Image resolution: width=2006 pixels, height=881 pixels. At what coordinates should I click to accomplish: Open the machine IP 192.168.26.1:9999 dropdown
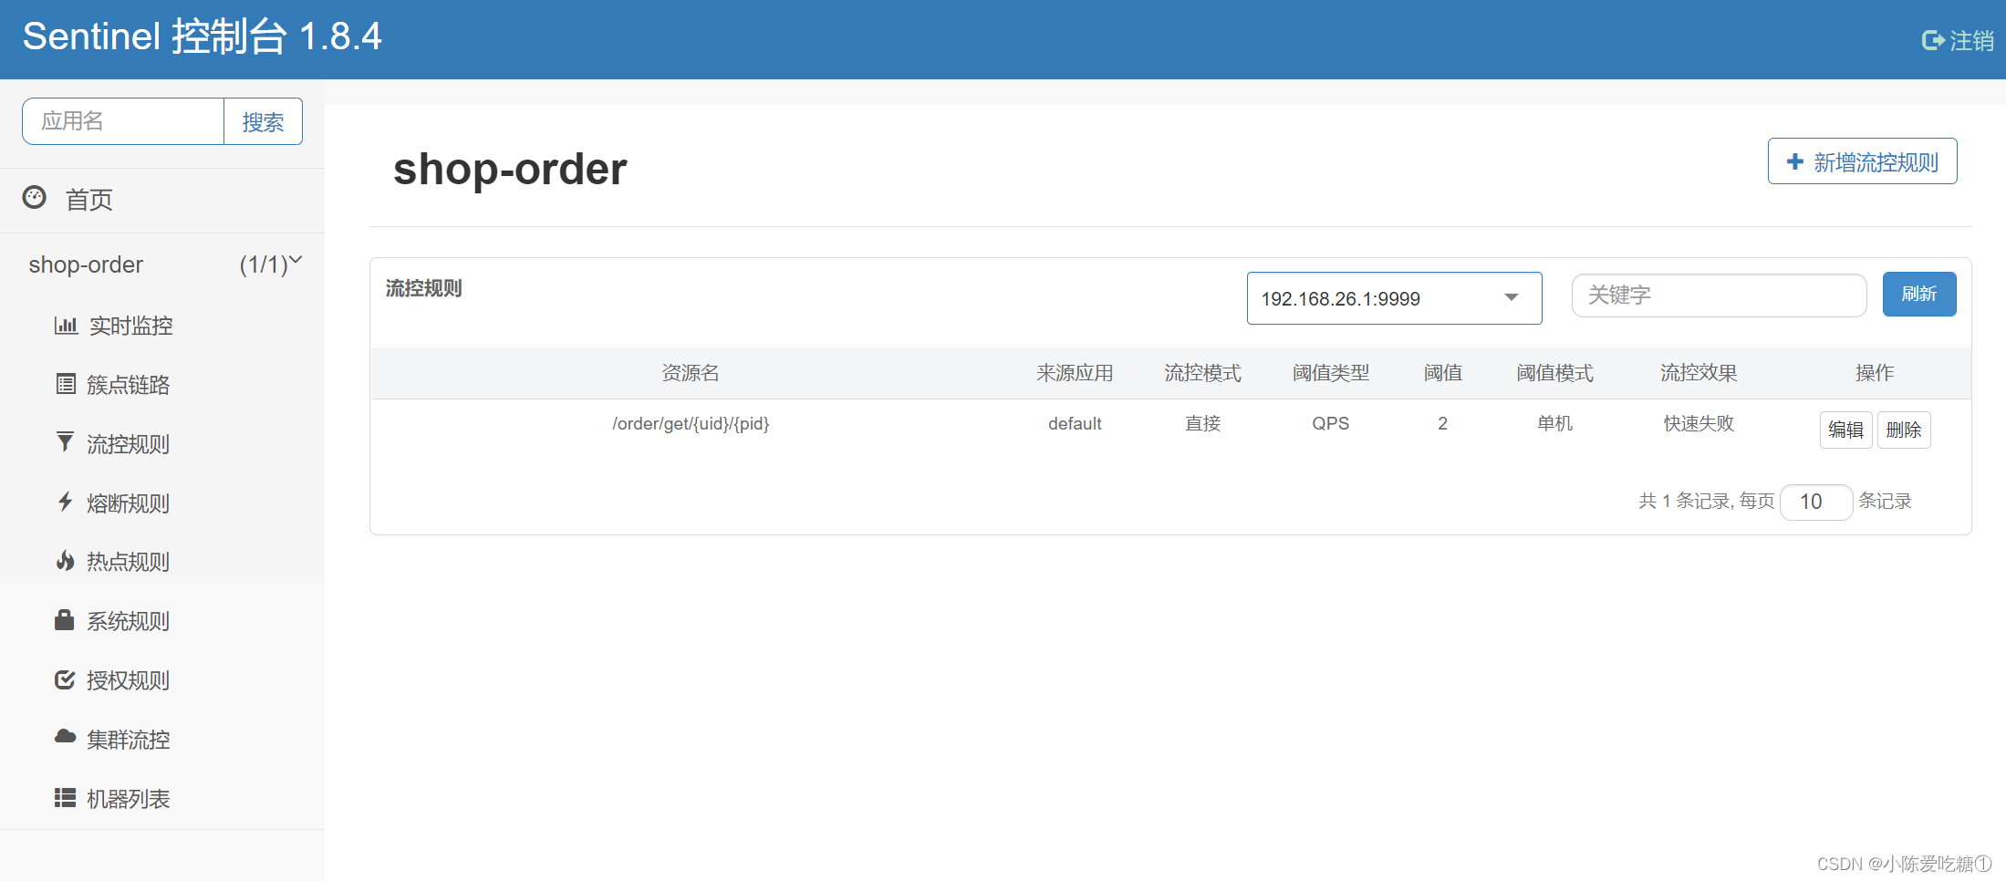point(1394,298)
